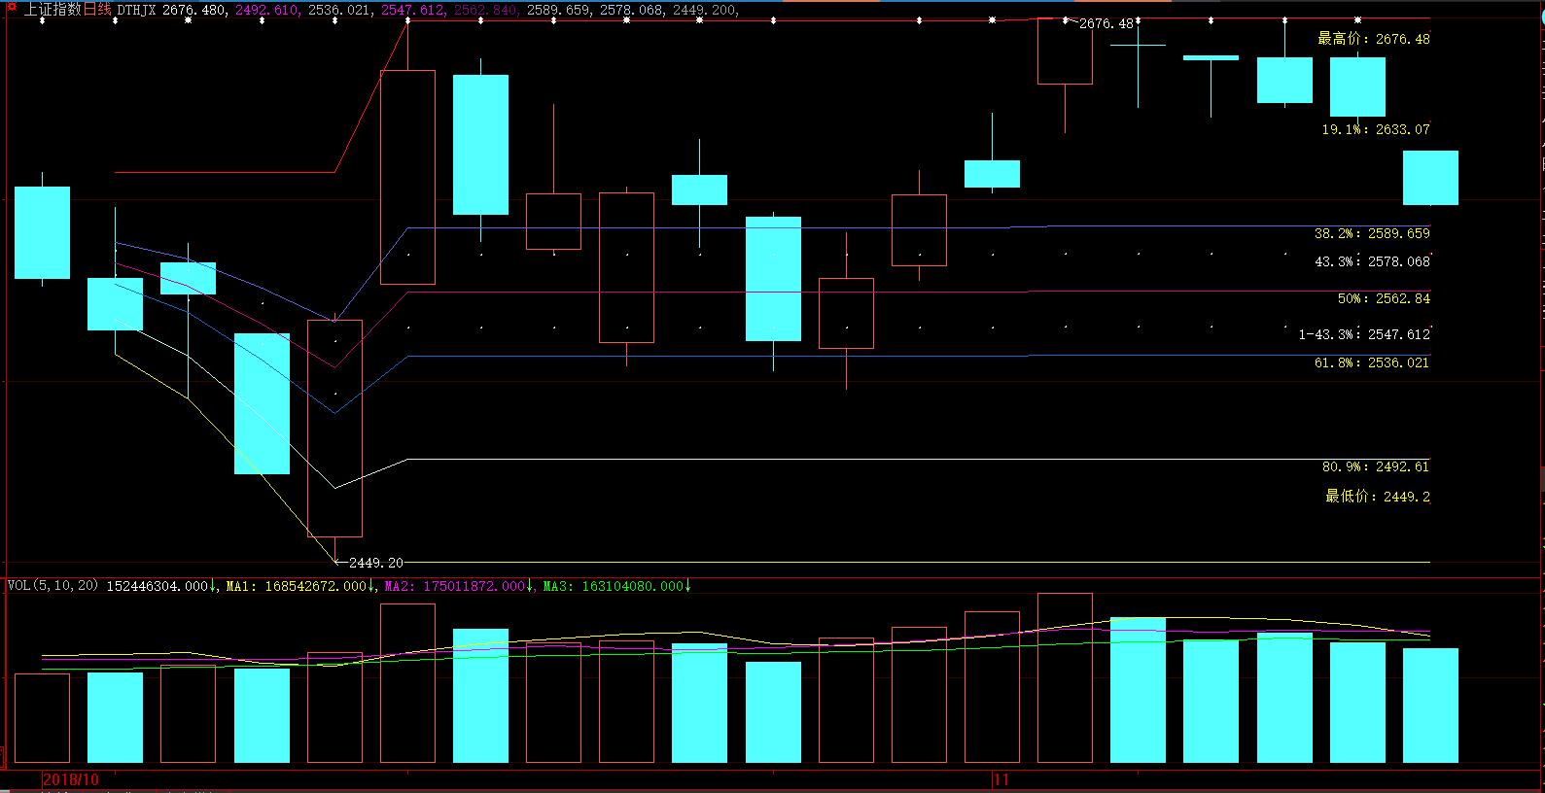Select the 19.1%: 2633.07 retracement label
The width and height of the screenshot is (1545, 793).
[x=1375, y=129]
